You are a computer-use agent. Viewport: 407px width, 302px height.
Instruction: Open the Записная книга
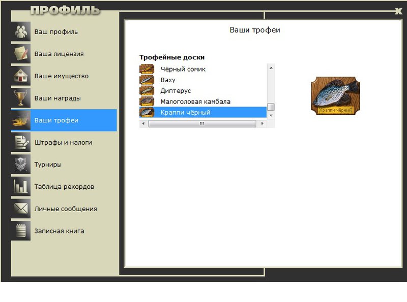pos(64,231)
